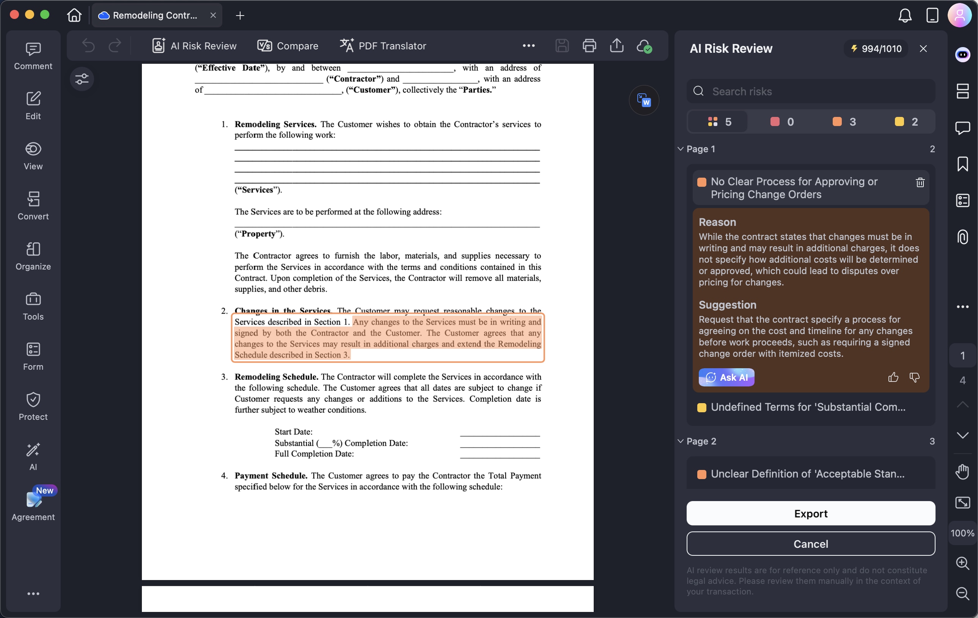
Task: Undo the last action
Action: pos(88,46)
